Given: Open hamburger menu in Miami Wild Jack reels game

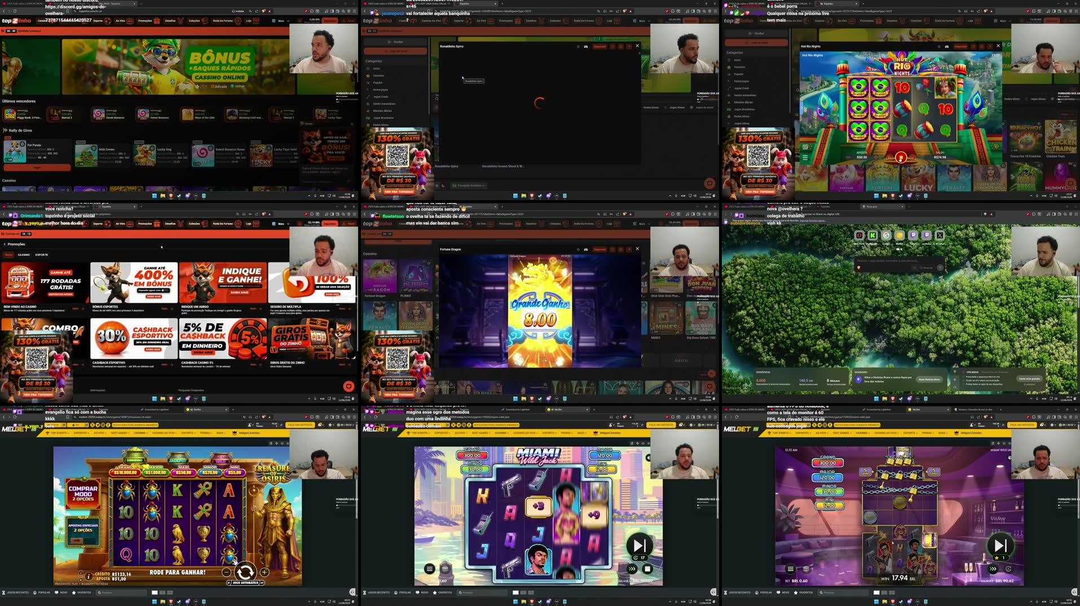Looking at the screenshot, I should 430,569.
